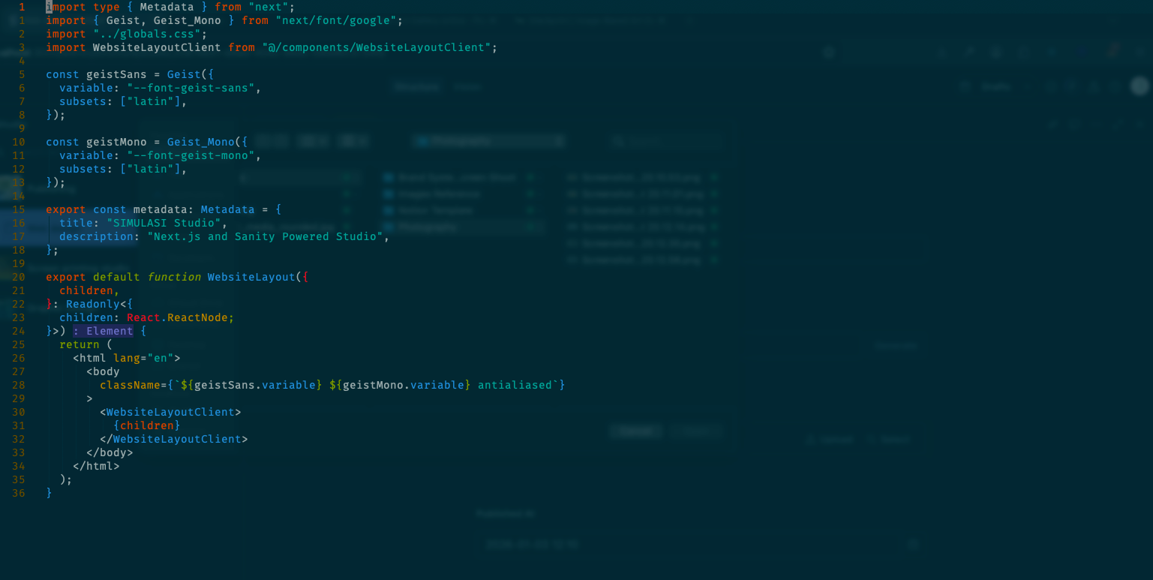1153x580 pixels.
Task: Click the clear X inside the Photography filter chip
Action: (x=559, y=141)
